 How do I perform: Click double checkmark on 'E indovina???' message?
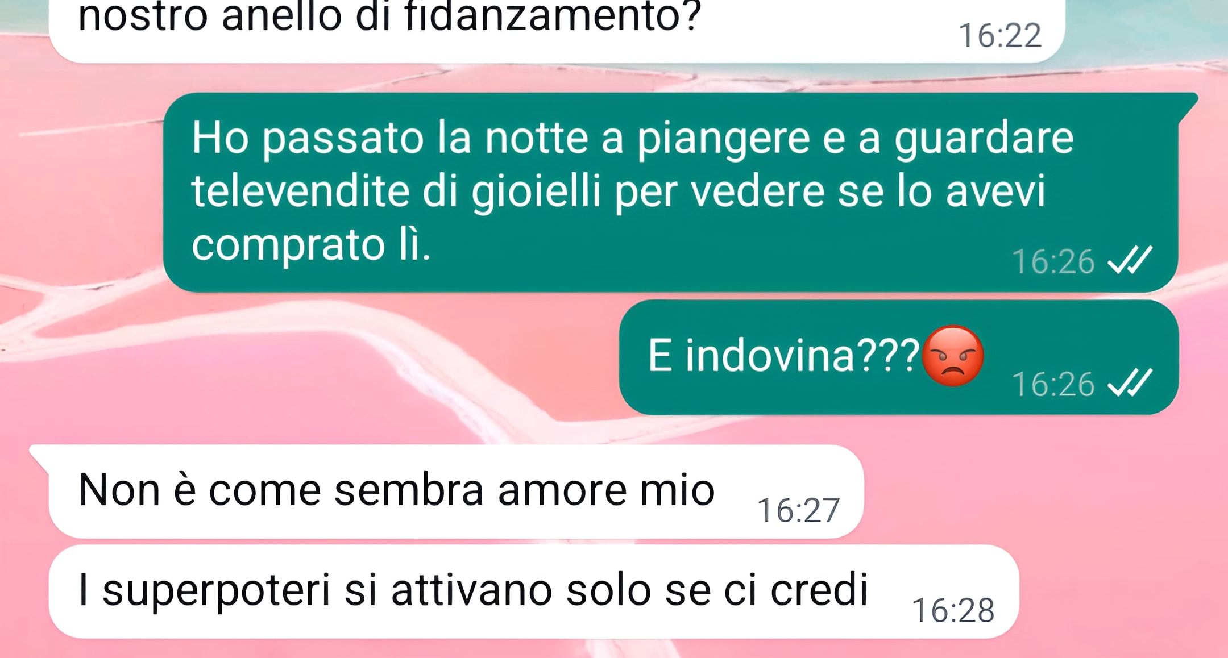click(x=1130, y=382)
